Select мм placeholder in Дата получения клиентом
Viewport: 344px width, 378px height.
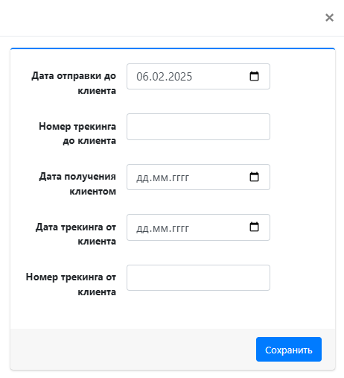pyautogui.click(x=160, y=178)
